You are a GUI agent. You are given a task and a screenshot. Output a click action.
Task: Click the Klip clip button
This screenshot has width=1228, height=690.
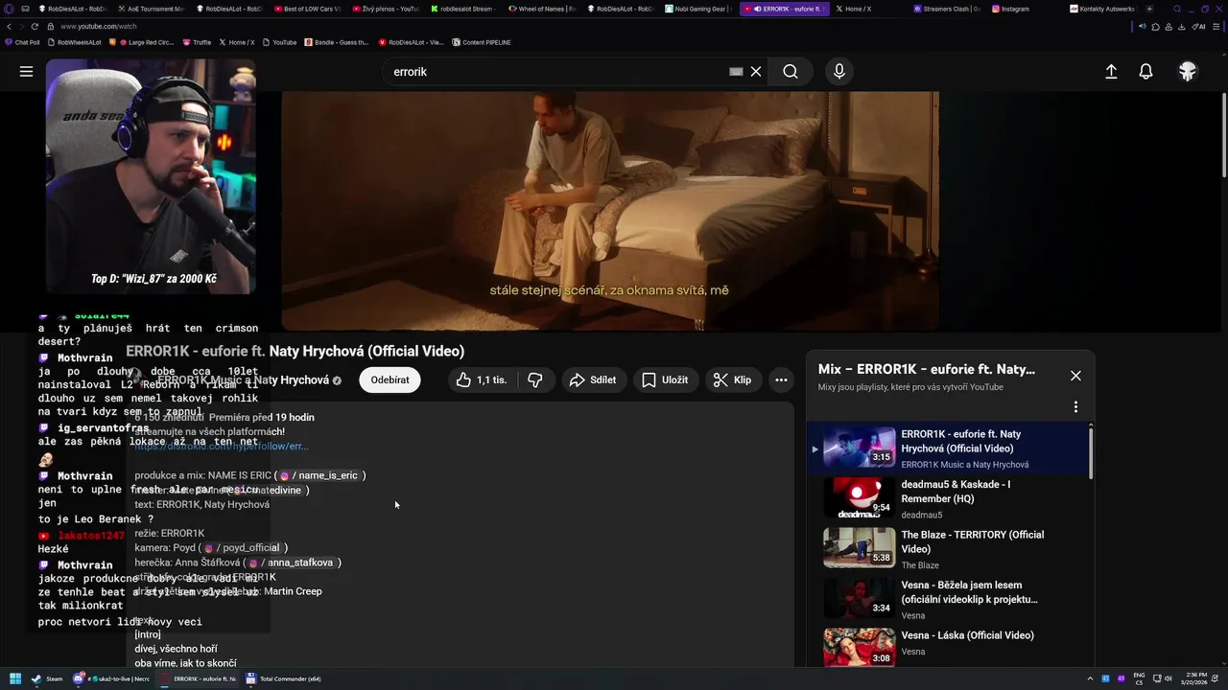tap(733, 380)
